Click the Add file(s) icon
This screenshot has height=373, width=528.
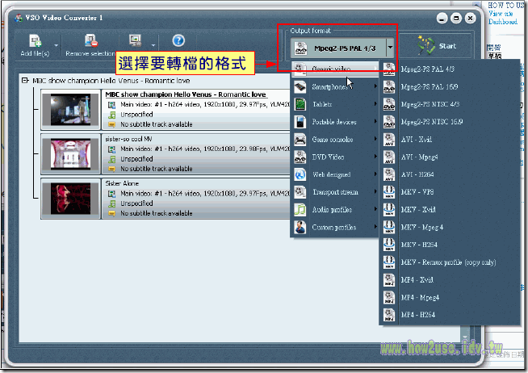click(35, 40)
